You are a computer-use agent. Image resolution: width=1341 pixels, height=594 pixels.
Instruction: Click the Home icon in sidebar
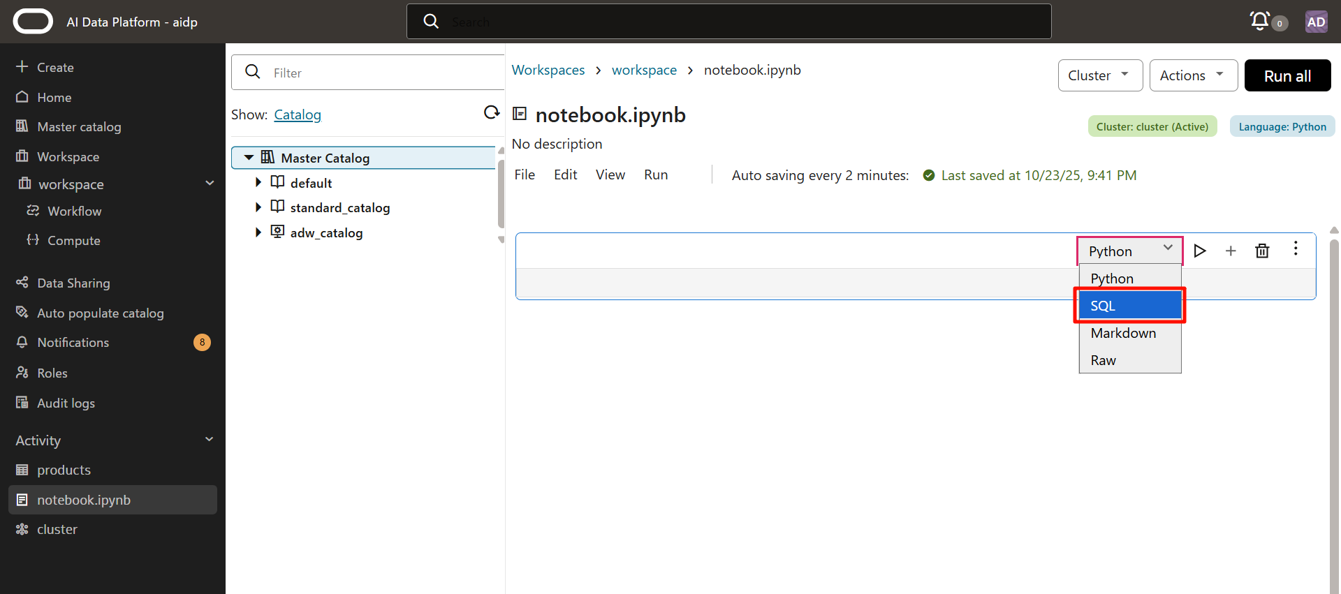pos(22,96)
